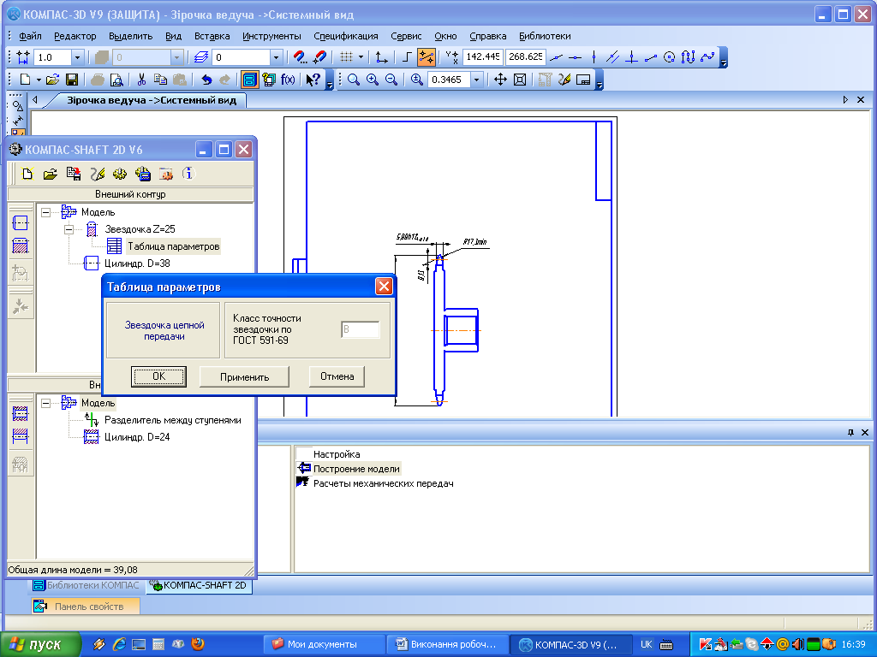This screenshot has height=657, width=877.
Task: Toggle the library manager button
Action: click(249, 80)
